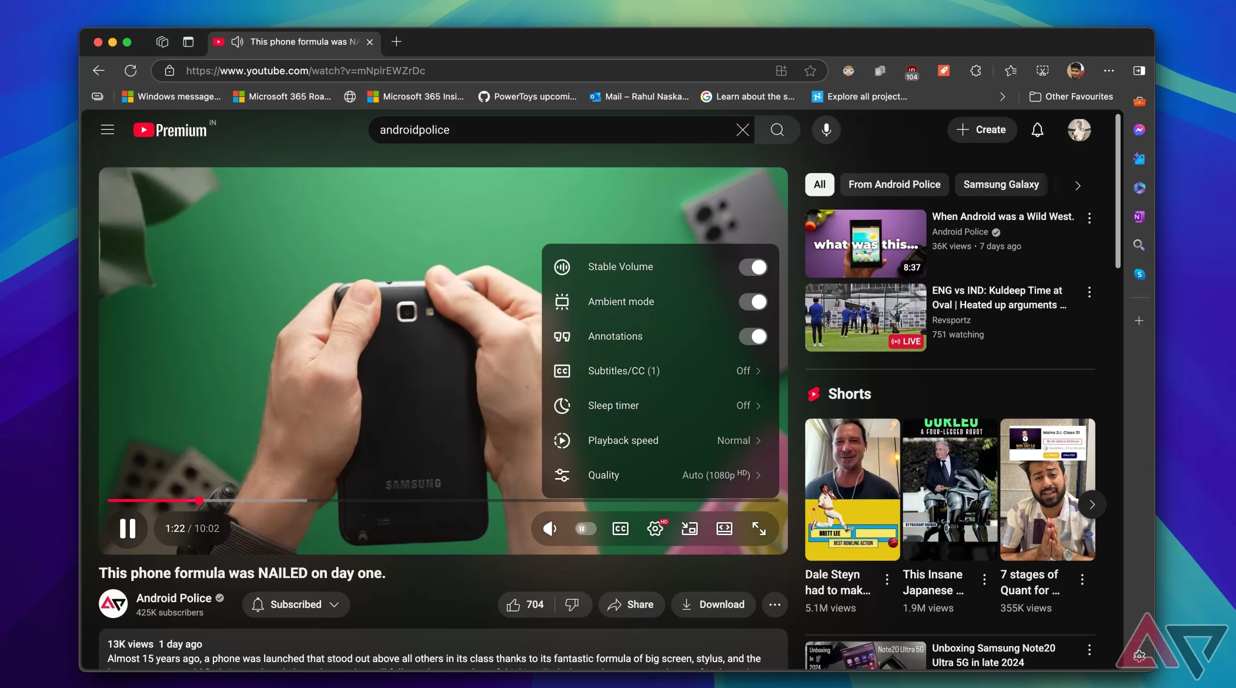This screenshot has width=1236, height=688.
Task: Enter fullscreen mode
Action: coord(759,529)
